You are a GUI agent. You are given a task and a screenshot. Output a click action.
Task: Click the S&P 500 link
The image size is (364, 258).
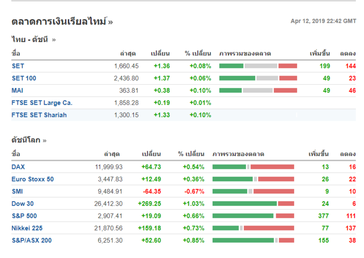(x=24, y=216)
